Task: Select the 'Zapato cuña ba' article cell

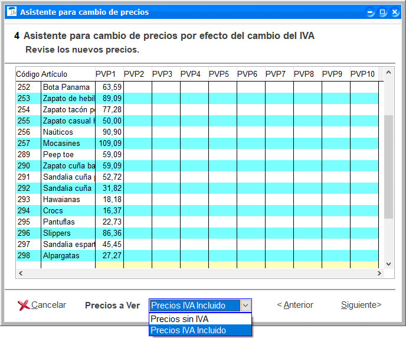Action: pos(68,165)
